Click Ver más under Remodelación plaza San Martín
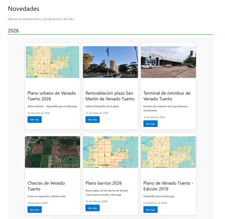 (93, 119)
